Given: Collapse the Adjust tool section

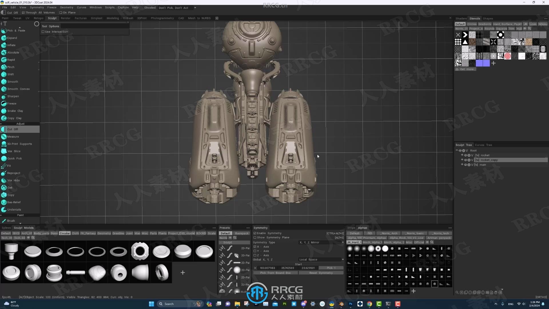Looking at the screenshot, I should (20, 124).
